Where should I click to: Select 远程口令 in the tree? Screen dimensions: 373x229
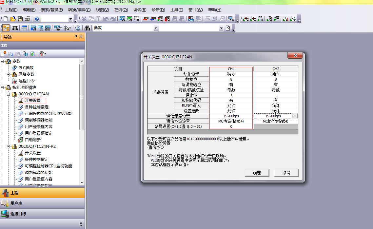pyautogui.click(x=27, y=81)
